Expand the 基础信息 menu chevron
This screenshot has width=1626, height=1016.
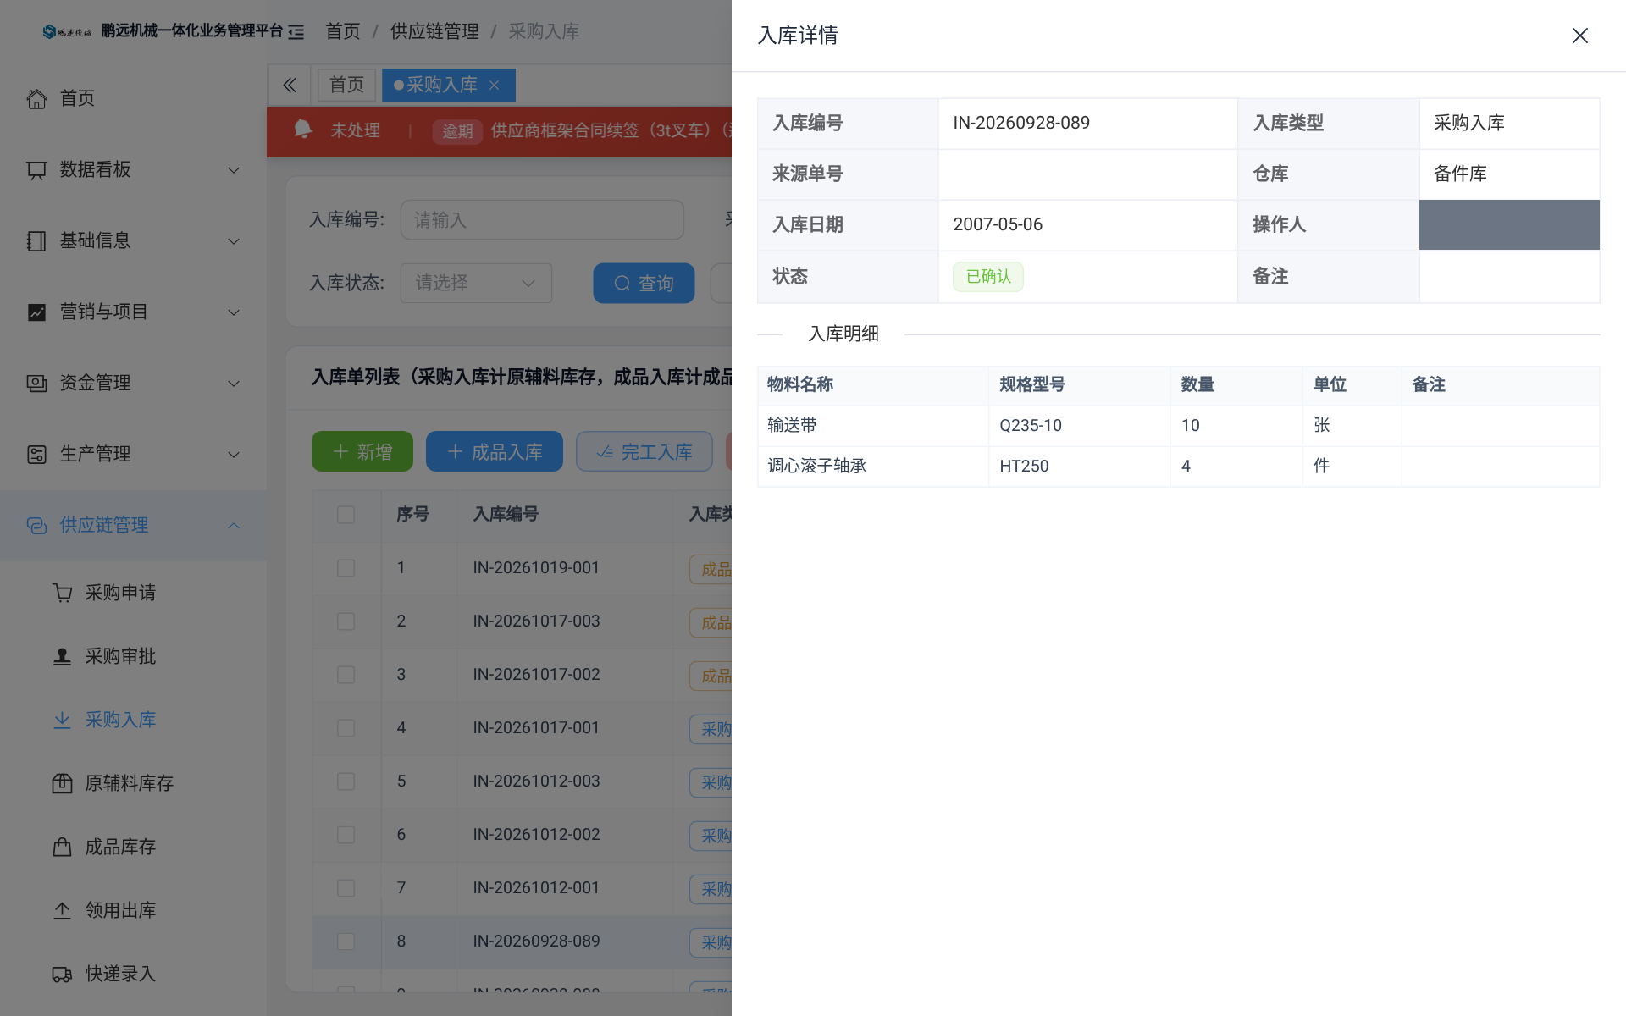click(234, 241)
